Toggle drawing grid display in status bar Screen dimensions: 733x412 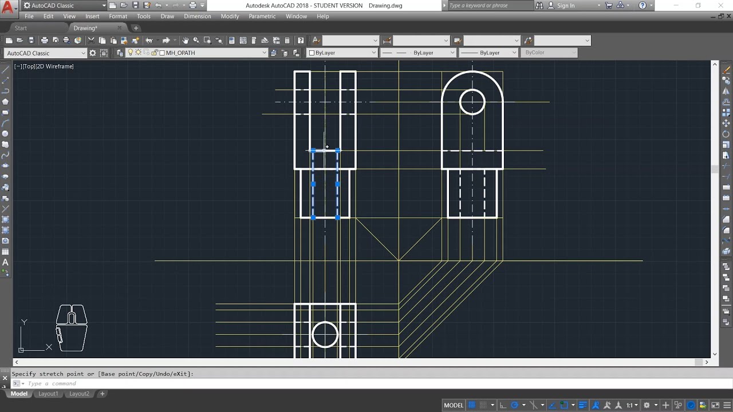pyautogui.click(x=472, y=405)
